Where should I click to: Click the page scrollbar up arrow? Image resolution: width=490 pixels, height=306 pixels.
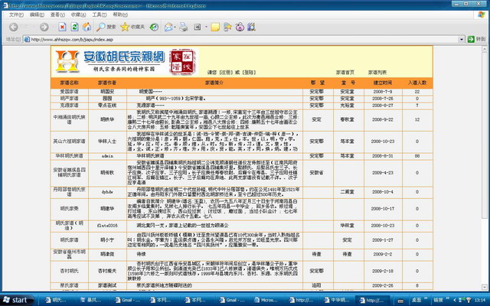[485, 49]
